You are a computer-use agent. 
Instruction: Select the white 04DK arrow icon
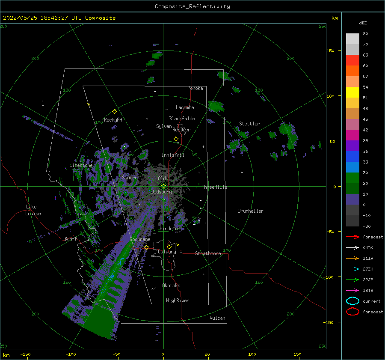point(352,248)
